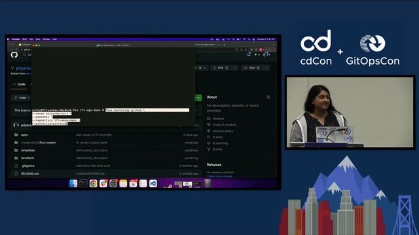Screen dimensions: 419x235
Task: Select the Code tab
Action: point(19,84)
